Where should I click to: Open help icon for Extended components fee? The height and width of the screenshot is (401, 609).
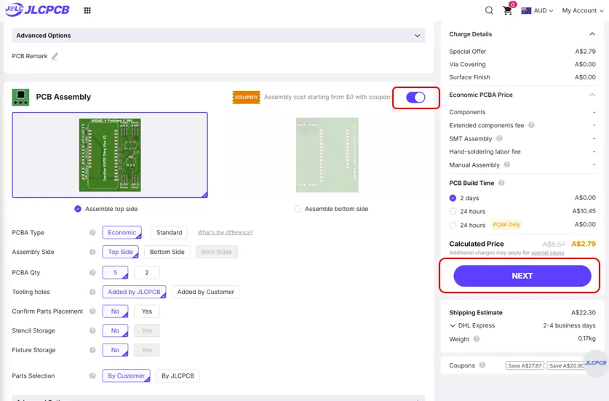[x=531, y=125]
